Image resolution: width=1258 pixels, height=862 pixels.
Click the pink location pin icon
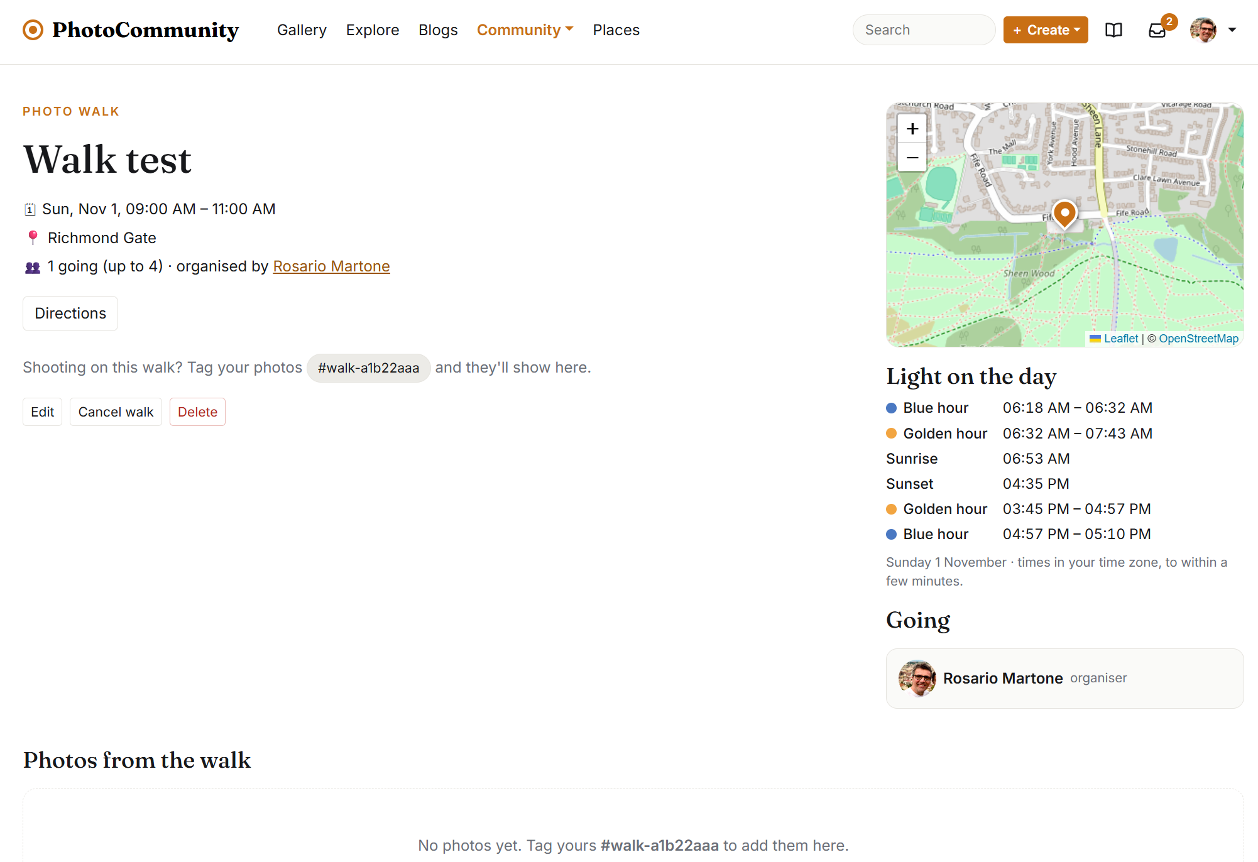(x=33, y=237)
